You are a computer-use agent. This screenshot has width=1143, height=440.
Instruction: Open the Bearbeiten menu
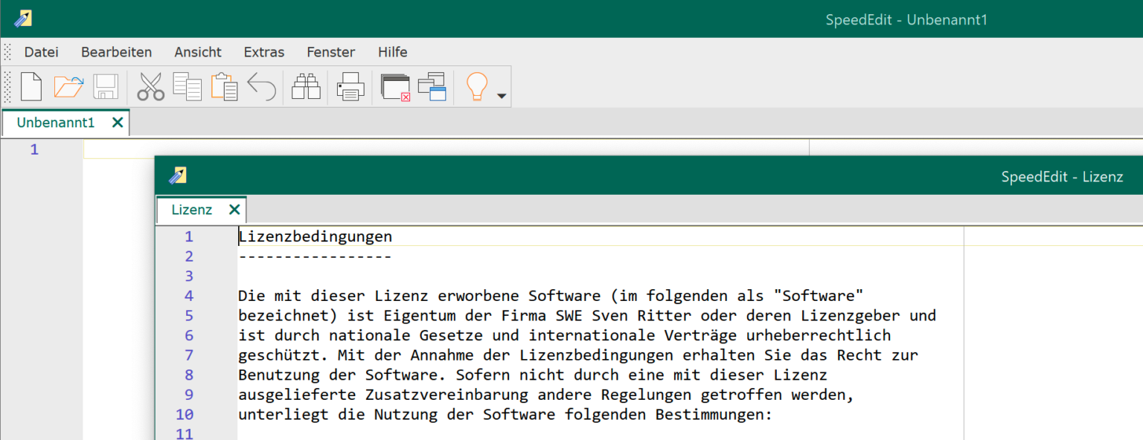[x=116, y=52]
